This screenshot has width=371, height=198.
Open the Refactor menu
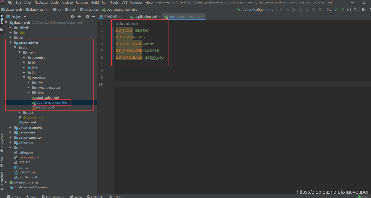(x=82, y=2)
